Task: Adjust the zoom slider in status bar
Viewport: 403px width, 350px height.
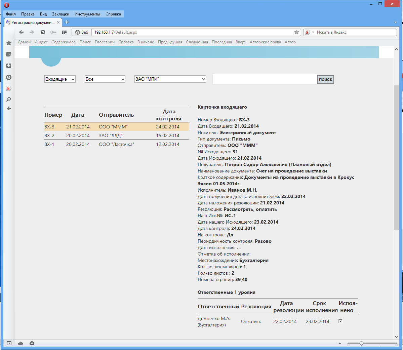Action: point(361,343)
